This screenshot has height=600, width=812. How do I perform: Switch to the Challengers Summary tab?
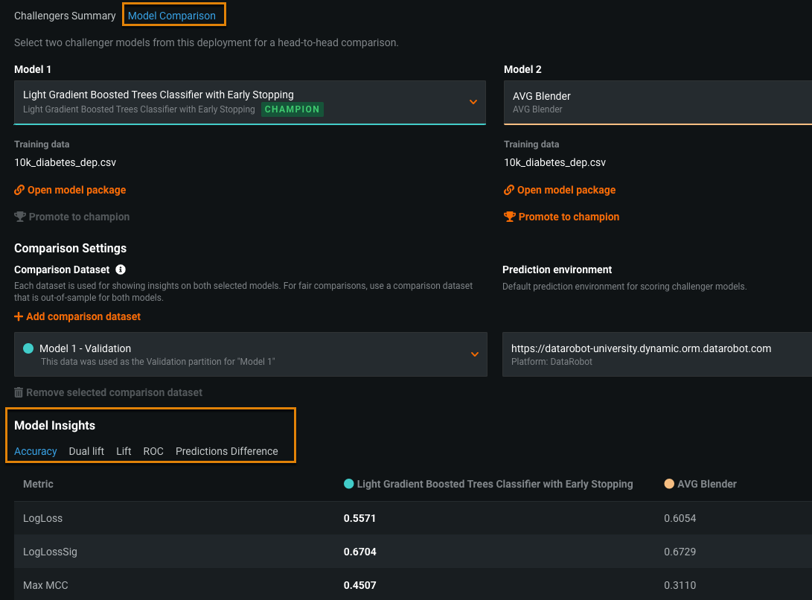(65, 15)
